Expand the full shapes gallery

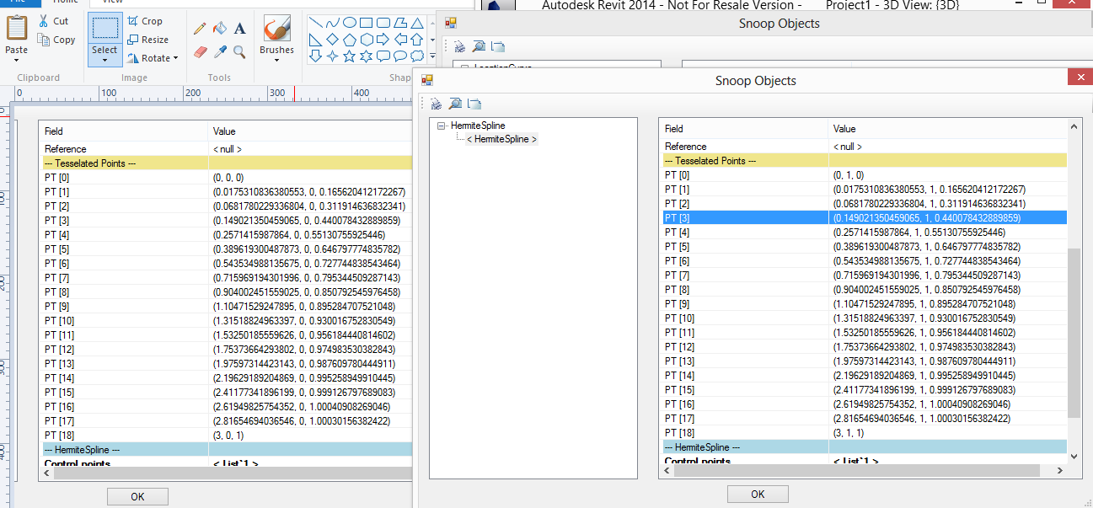[x=432, y=56]
